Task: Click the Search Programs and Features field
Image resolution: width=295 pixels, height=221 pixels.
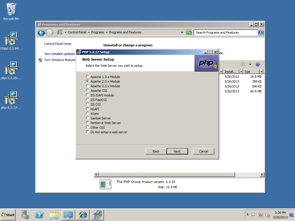Action: (226, 33)
